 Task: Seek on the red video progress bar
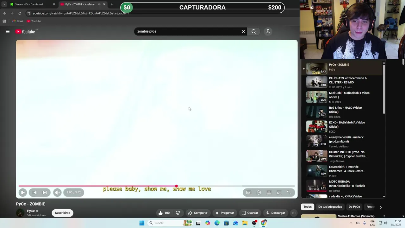coord(157,186)
